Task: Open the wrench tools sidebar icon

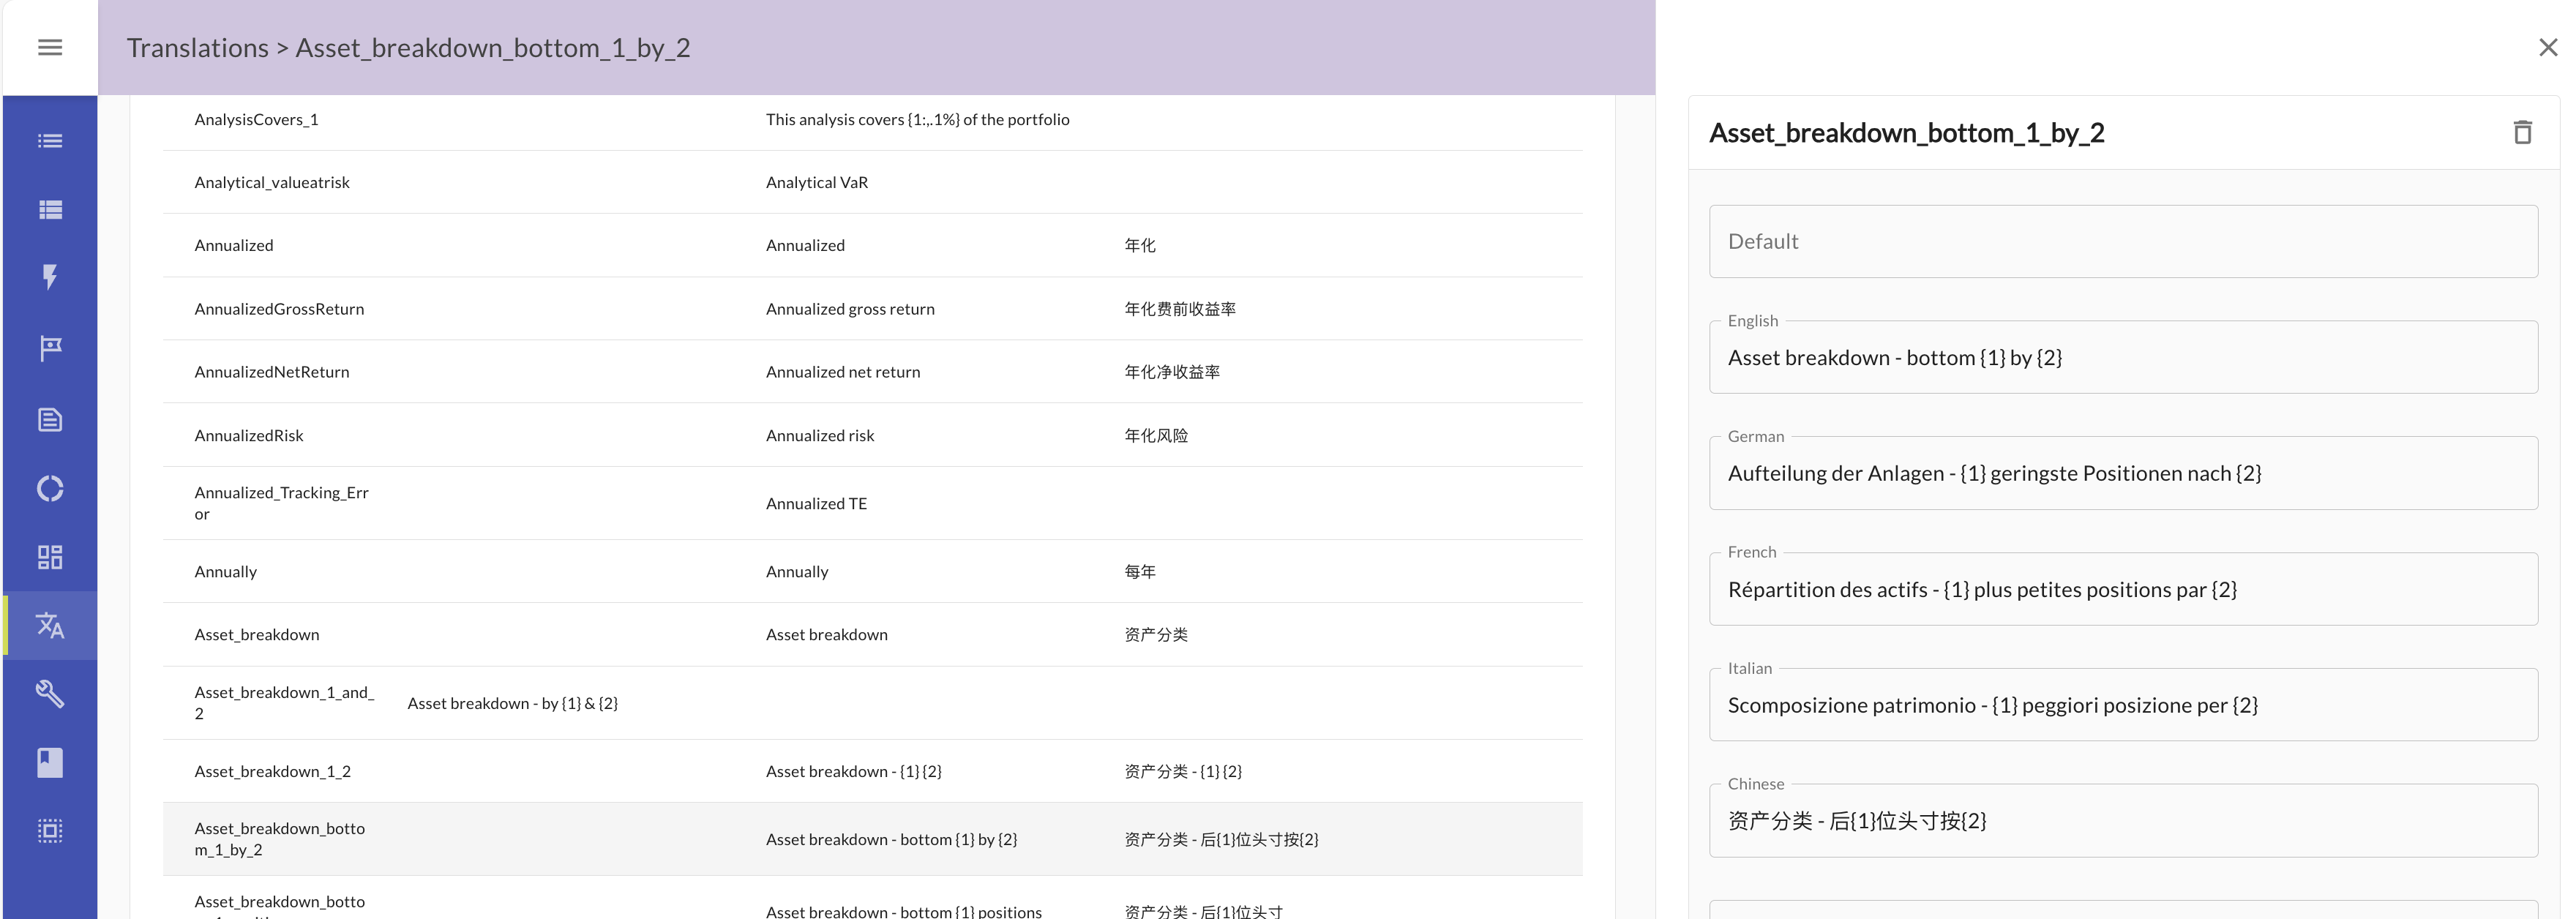Action: click(50, 694)
